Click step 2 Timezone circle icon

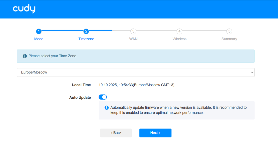click(86, 31)
